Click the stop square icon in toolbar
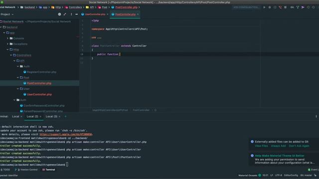The image size is (319, 179). 286,7
